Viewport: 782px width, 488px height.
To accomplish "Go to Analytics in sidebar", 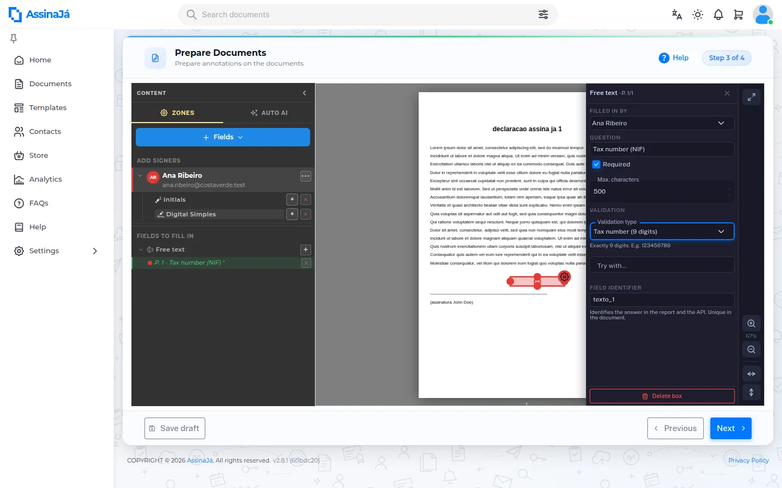I will (46, 179).
